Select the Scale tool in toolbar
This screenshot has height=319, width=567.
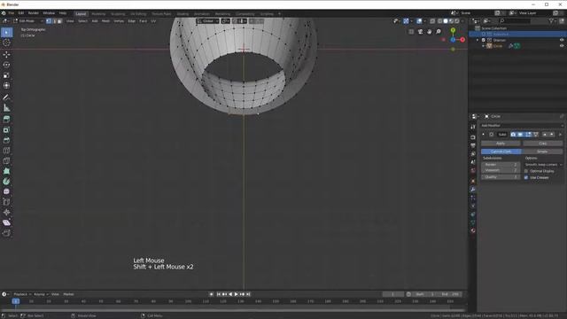point(6,75)
